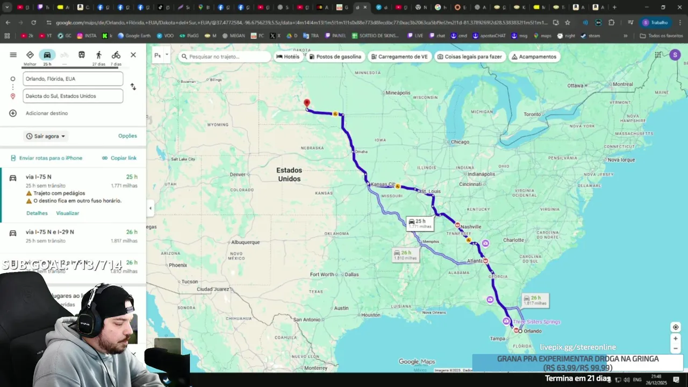
Task: Open the taskbar clock and date
Action: click(657, 379)
